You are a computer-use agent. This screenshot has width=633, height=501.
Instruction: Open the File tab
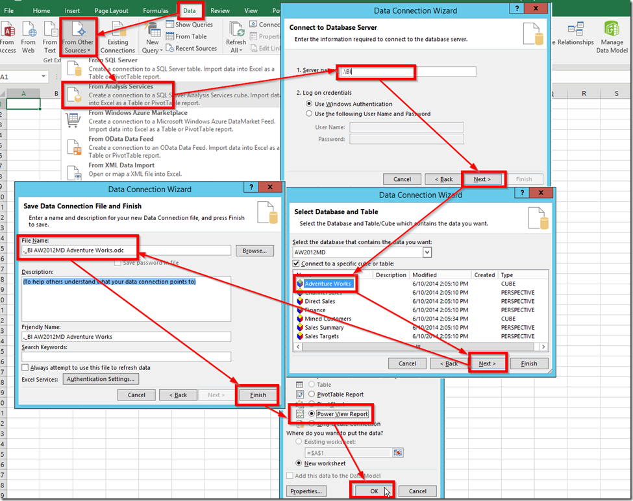pyautogui.click(x=9, y=11)
